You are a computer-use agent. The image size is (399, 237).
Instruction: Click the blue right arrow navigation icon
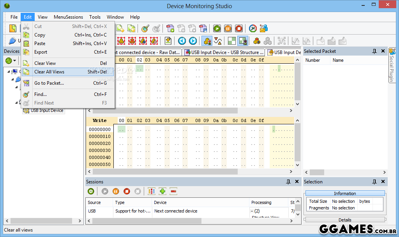(193, 41)
